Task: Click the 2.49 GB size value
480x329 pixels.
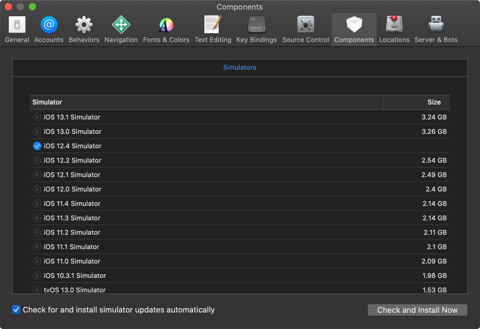Action: coord(434,175)
